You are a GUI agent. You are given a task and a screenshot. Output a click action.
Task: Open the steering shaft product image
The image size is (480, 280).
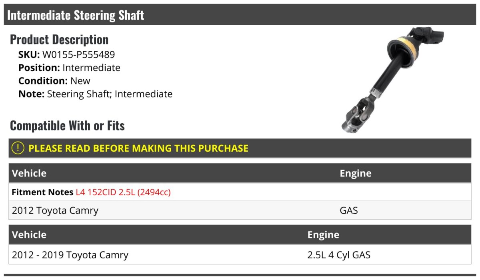pyautogui.click(x=387, y=80)
